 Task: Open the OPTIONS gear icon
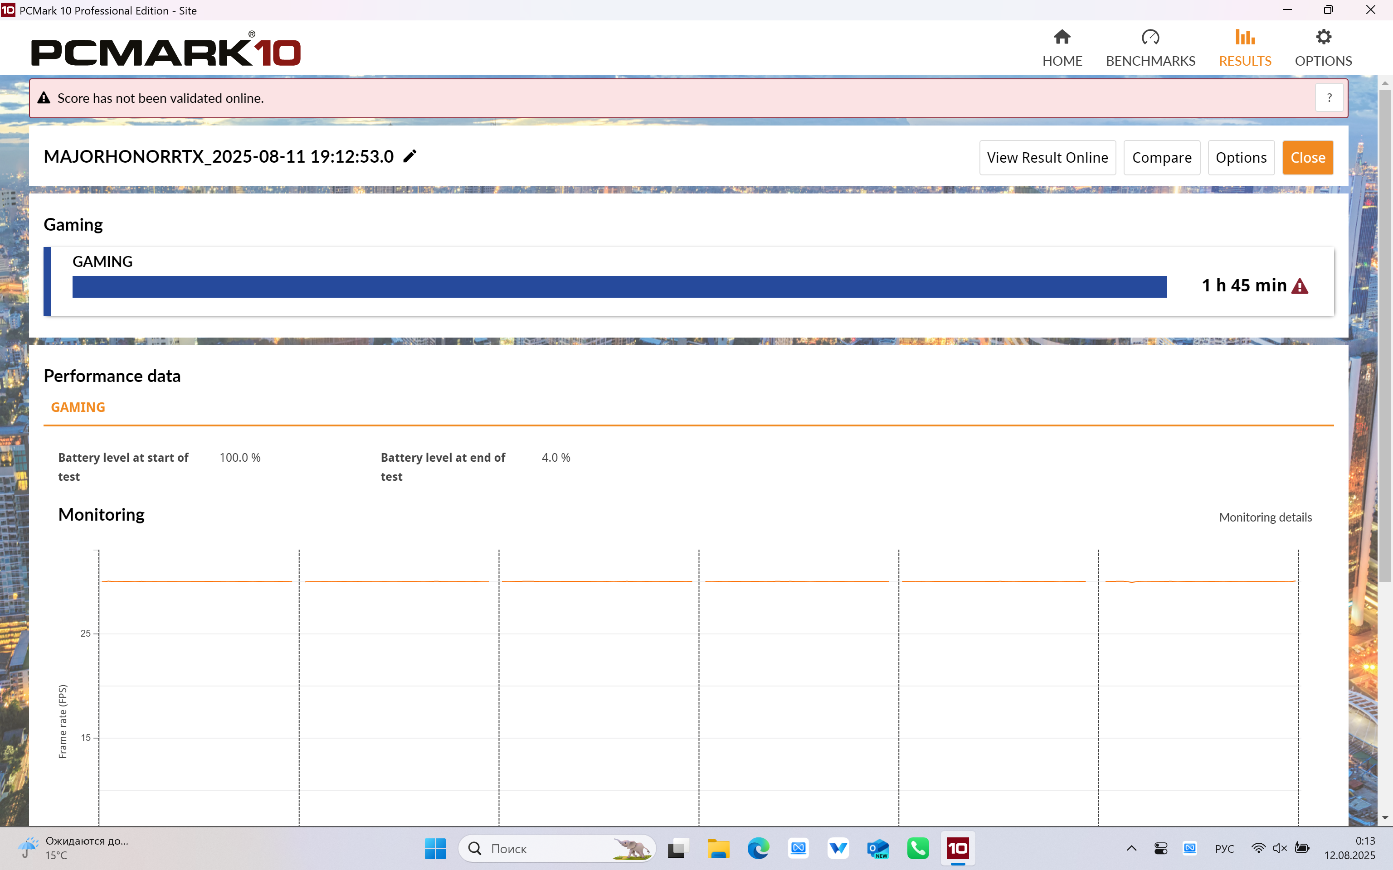(1323, 38)
